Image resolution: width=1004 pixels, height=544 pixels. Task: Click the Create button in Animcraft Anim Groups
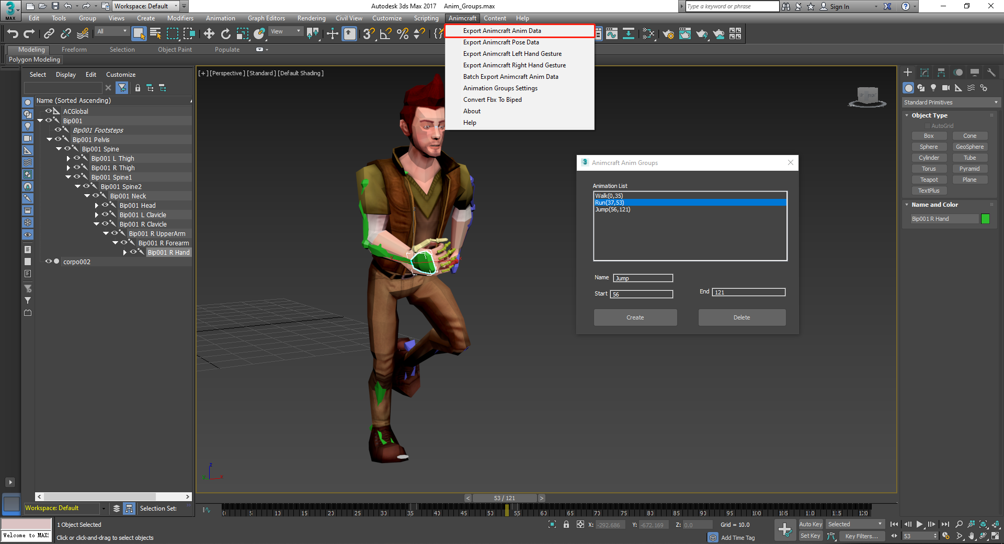635,317
